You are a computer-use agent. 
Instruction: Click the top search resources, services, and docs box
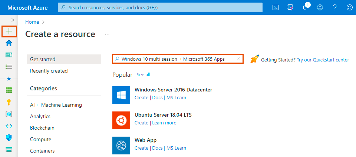click(x=160, y=7)
